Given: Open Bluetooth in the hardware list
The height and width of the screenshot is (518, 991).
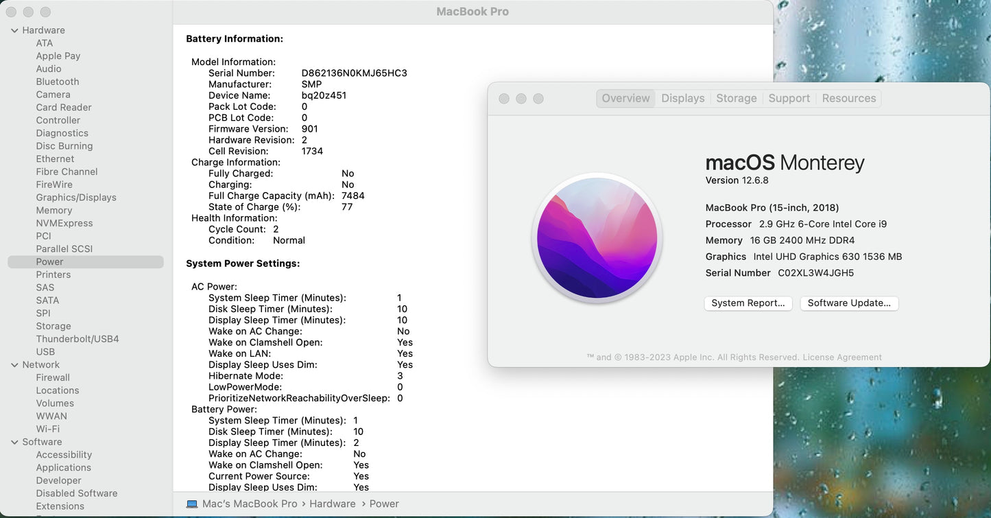Looking at the screenshot, I should coord(58,82).
